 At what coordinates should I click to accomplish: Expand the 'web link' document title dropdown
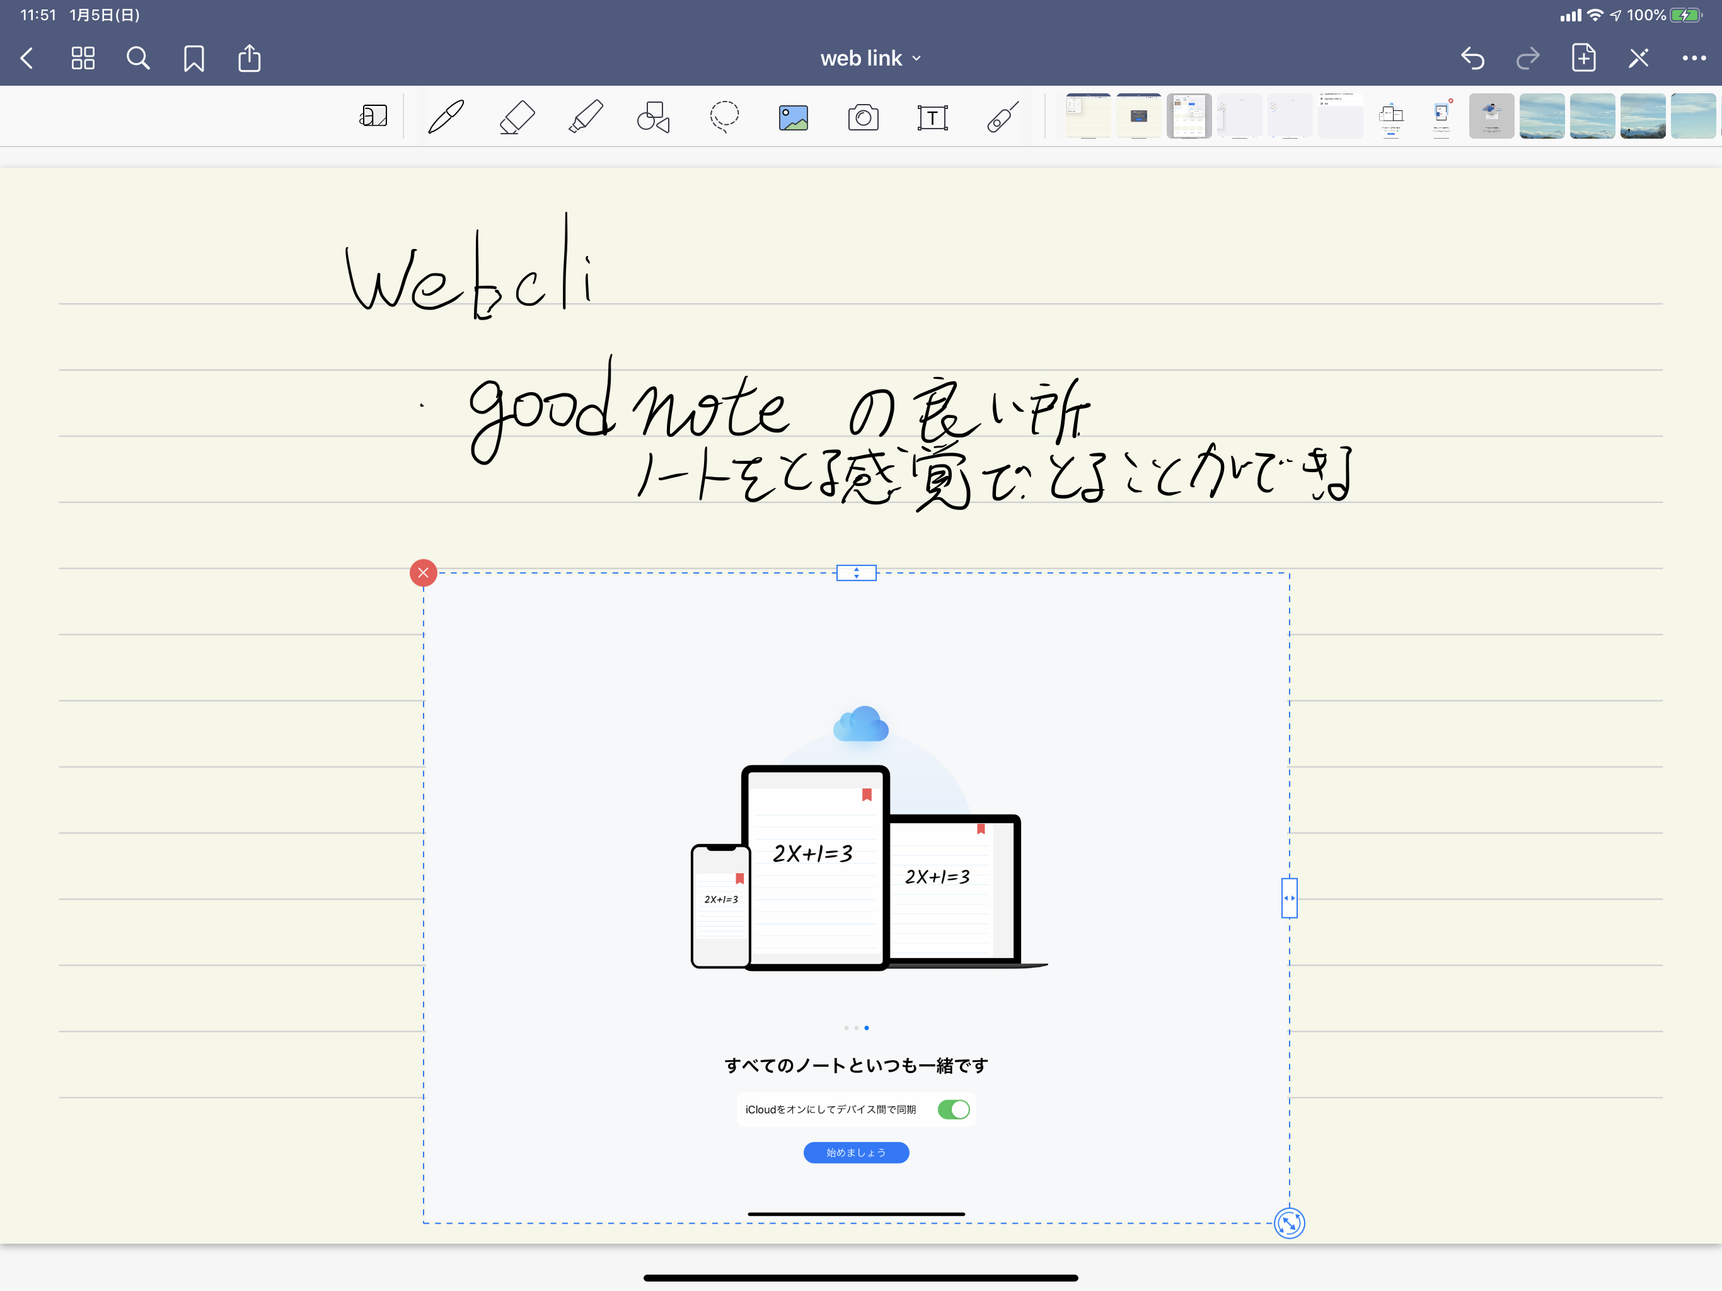(870, 59)
